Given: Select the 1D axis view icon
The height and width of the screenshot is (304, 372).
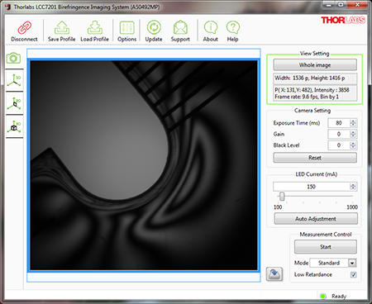Looking at the screenshot, I should 14,81.
